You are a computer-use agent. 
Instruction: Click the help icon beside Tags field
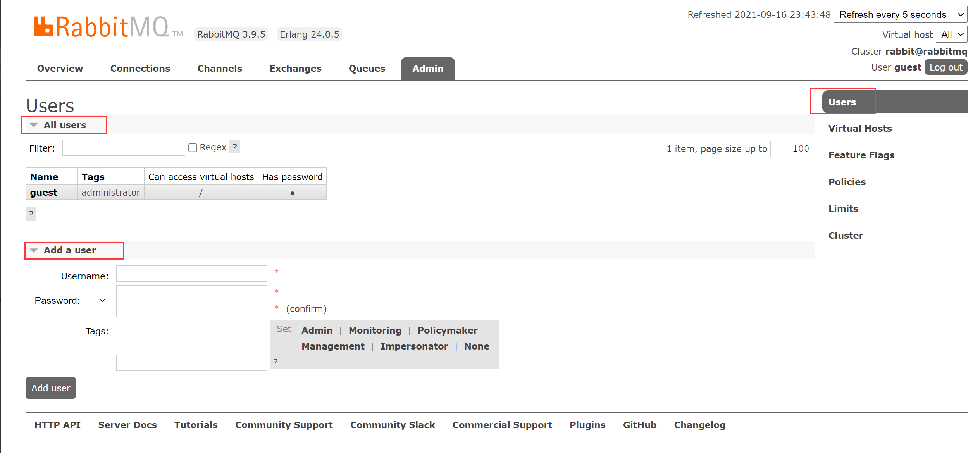276,362
